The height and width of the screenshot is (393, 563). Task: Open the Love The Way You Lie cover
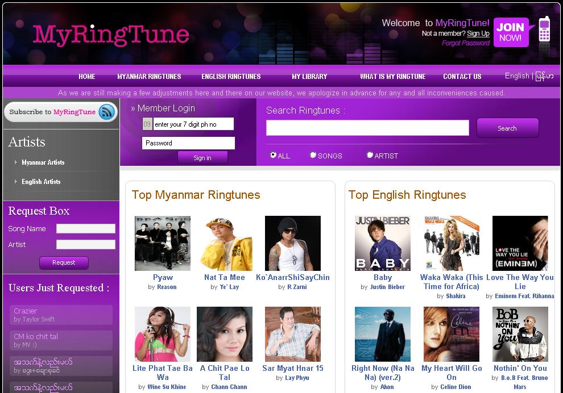[520, 243]
